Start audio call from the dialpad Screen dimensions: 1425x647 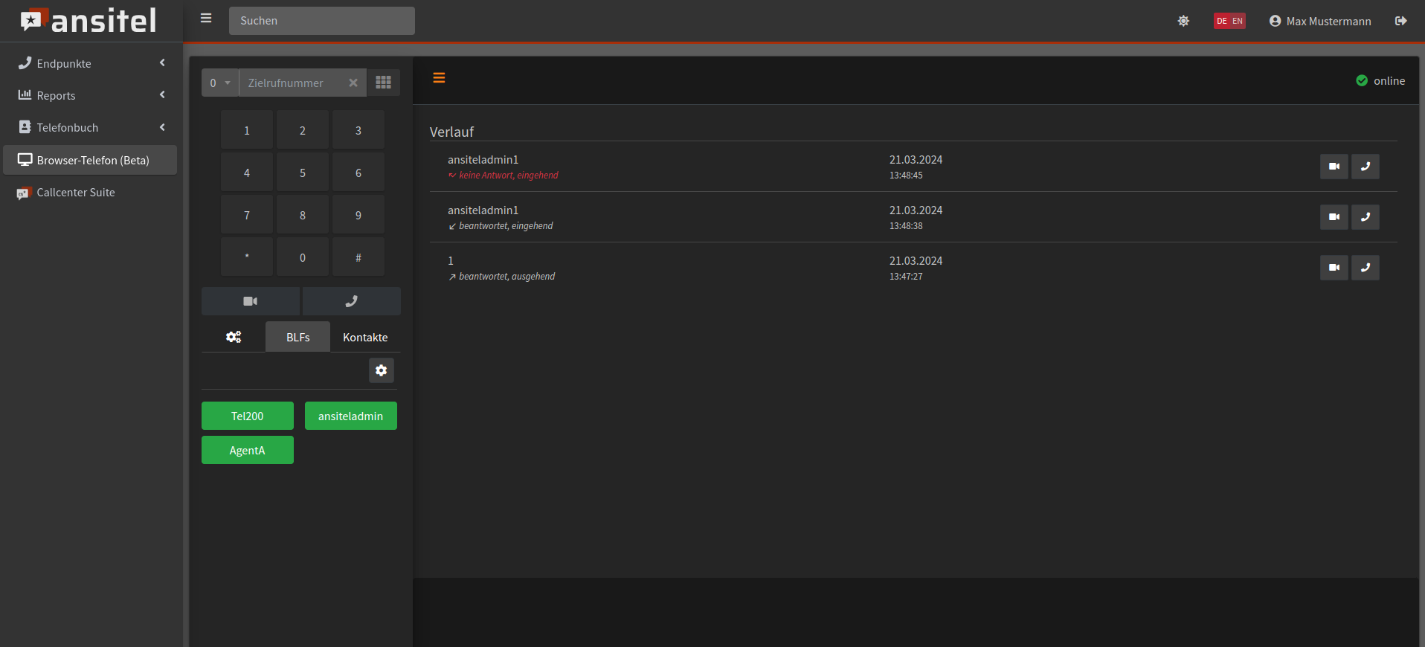pyautogui.click(x=351, y=301)
